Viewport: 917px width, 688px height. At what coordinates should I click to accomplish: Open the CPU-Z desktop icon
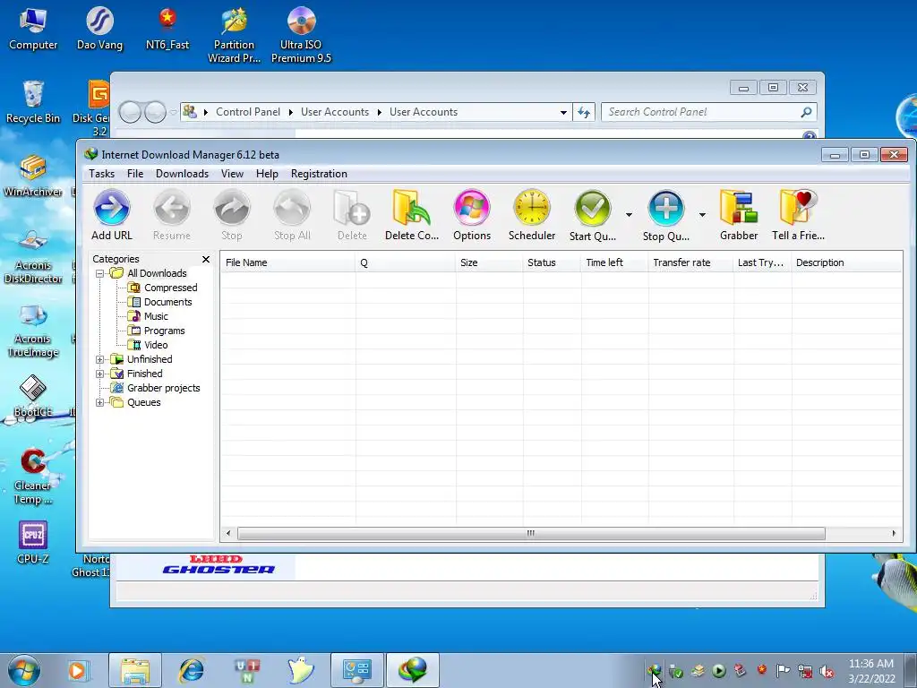point(33,542)
